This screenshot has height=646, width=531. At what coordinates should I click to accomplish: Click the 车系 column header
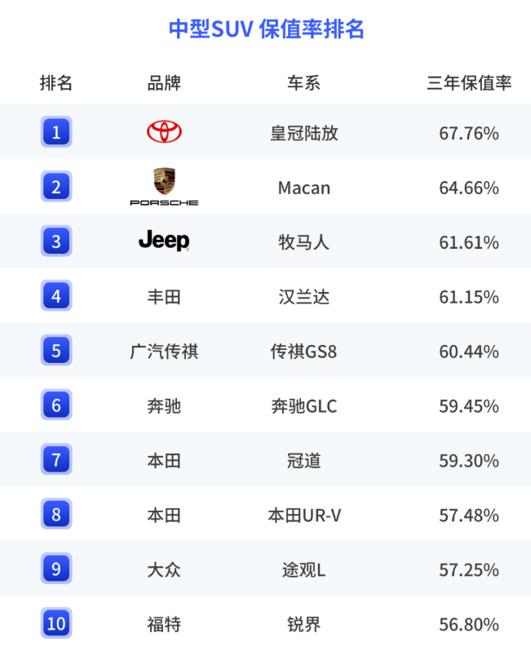[303, 82]
